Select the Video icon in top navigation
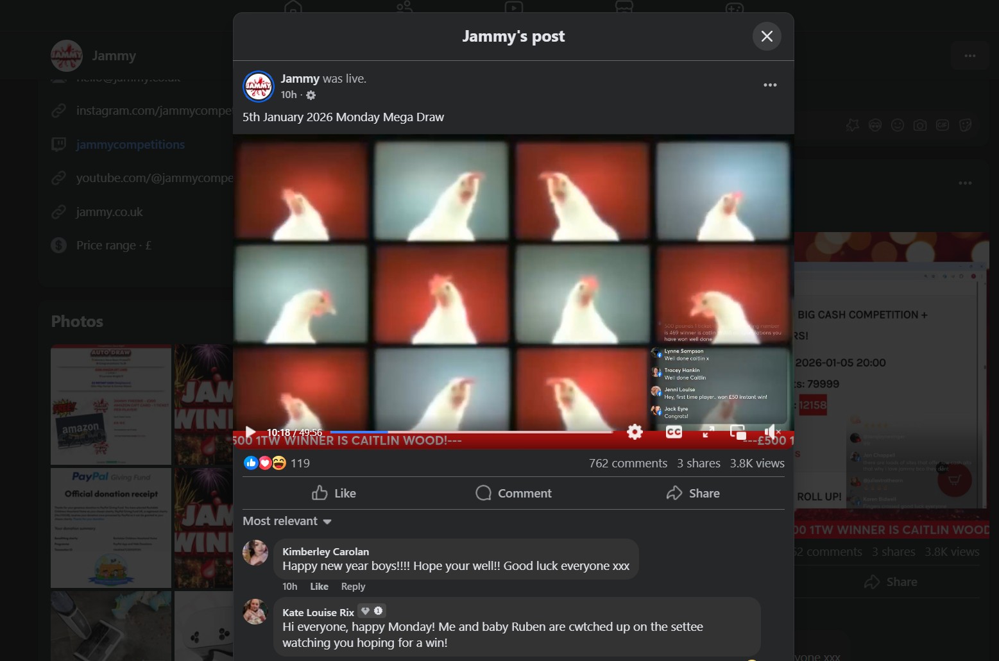 tap(514, 8)
